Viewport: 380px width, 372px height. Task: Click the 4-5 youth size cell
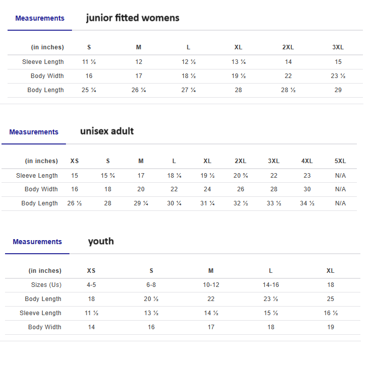click(91, 285)
